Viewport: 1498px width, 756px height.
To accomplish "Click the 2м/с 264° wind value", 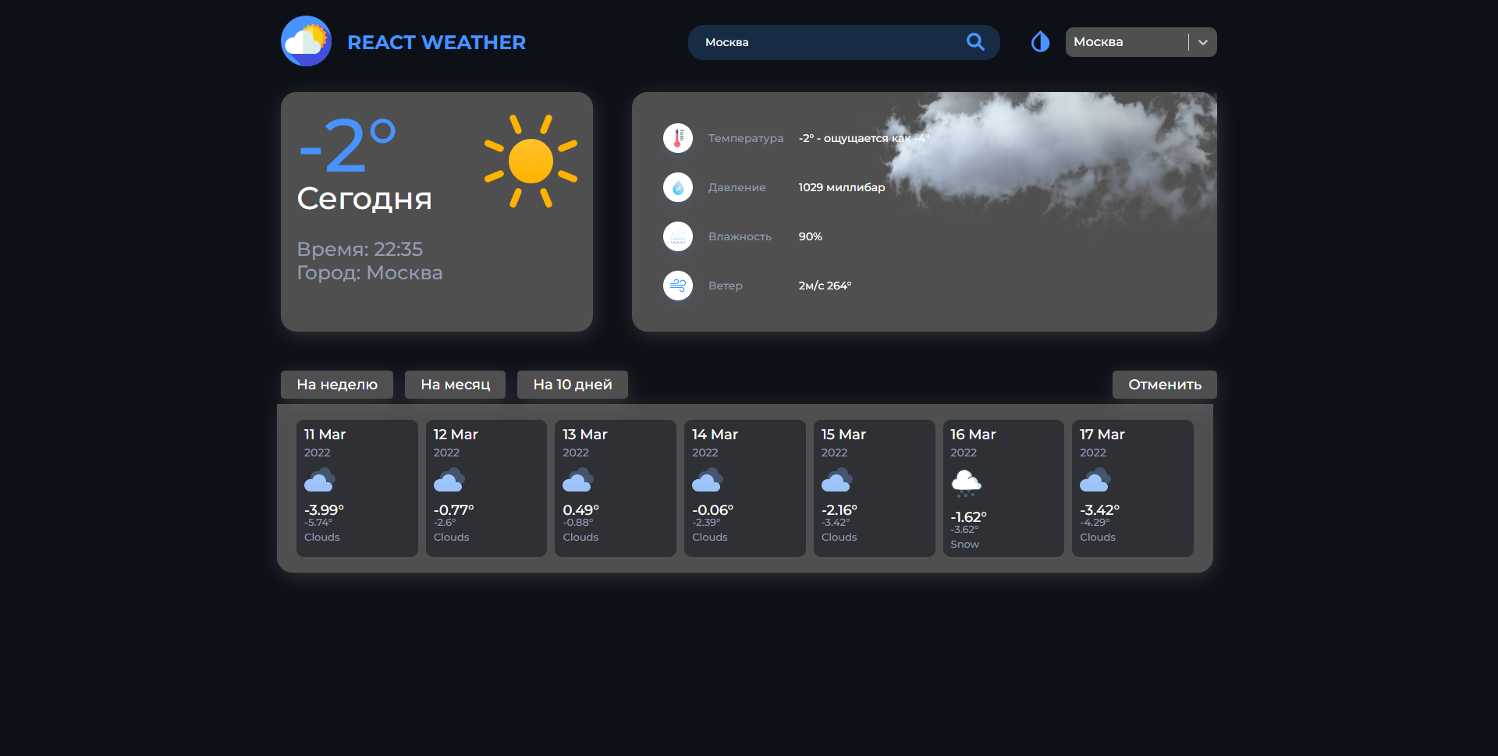I will 825,286.
